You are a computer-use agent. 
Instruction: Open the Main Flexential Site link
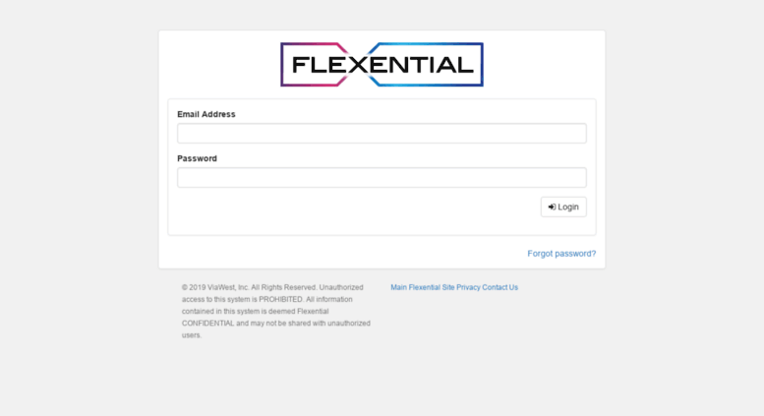[423, 287]
